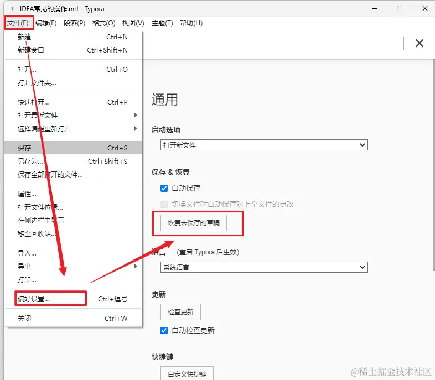The width and height of the screenshot is (435, 380).
Task: Choose 另存为... menu entry
Action: [73, 162]
